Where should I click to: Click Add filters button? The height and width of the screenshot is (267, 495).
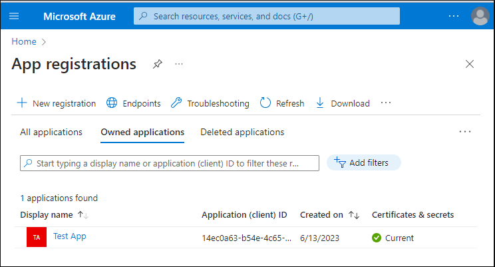click(364, 162)
